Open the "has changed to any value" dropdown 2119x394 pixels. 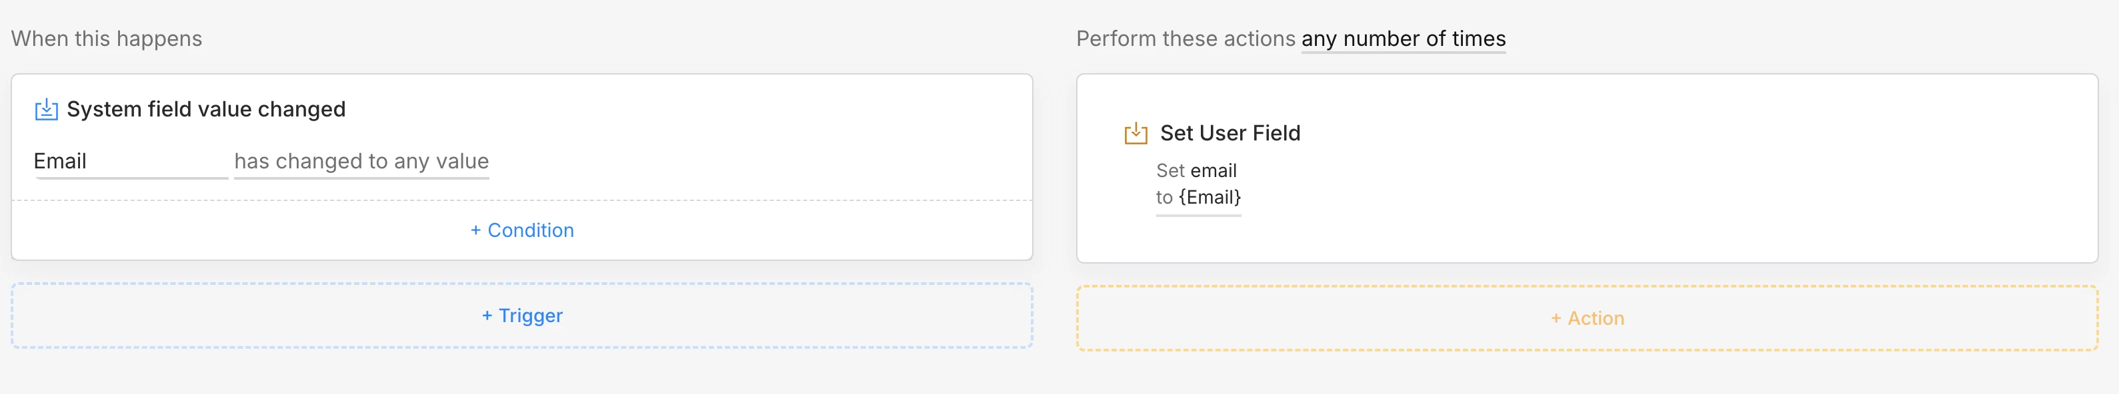[361, 162]
